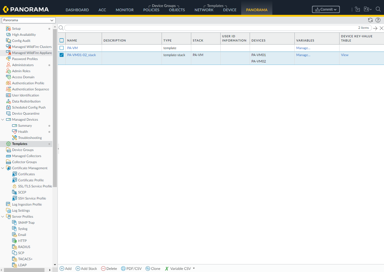
Task: Click the High Availability icon
Action: click(x=8, y=35)
